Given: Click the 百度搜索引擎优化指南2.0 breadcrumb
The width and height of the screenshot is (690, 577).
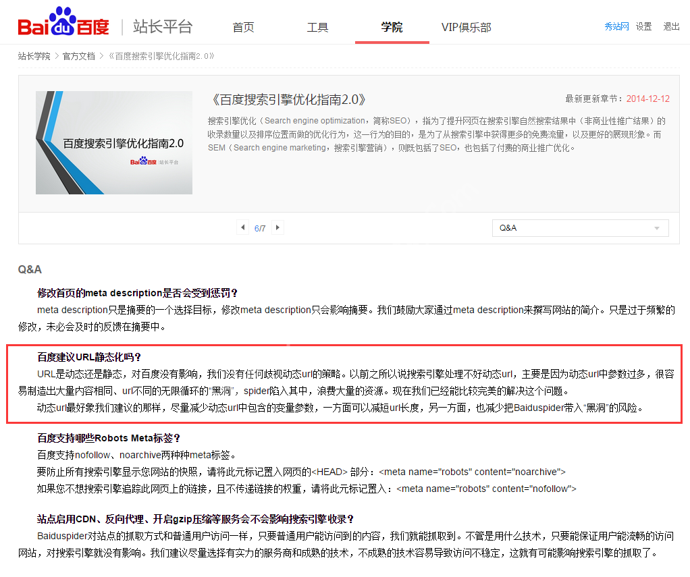Looking at the screenshot, I should (161, 56).
